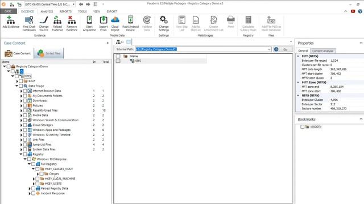Switch to Sorted Files view

tap(49, 53)
